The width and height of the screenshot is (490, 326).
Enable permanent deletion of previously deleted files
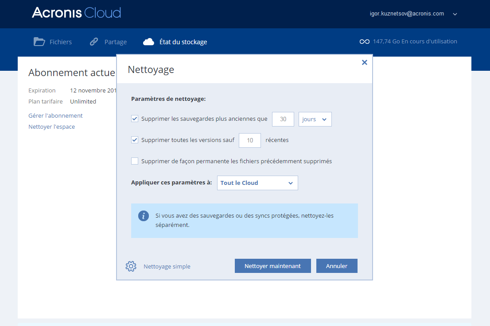click(135, 161)
